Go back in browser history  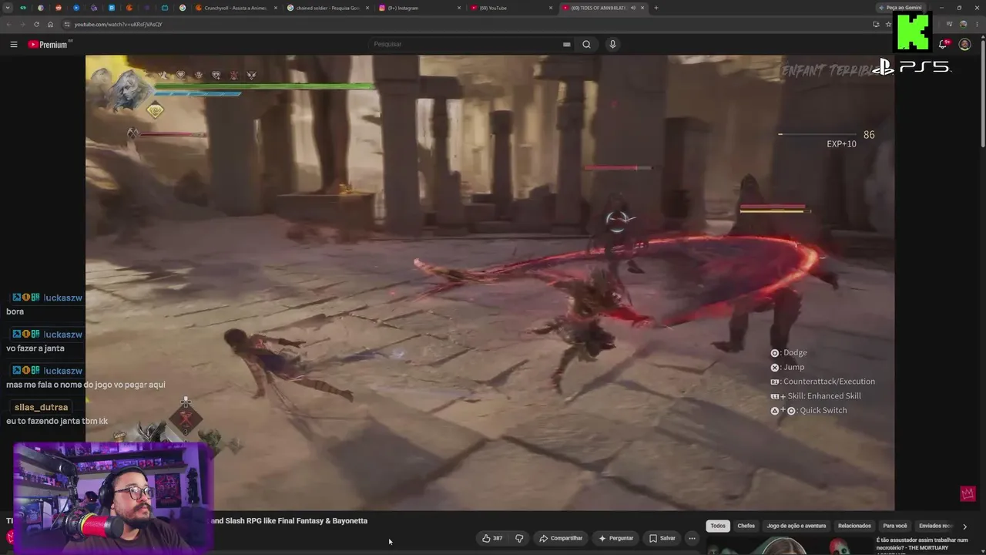[8, 24]
